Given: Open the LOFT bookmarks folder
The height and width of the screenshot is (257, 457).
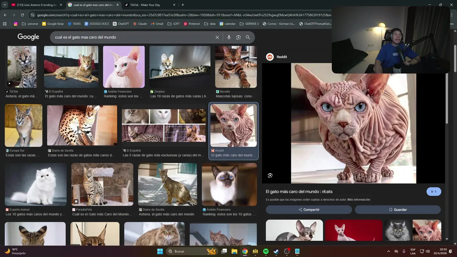Looking at the screenshot, I should pyautogui.click(x=173, y=24).
